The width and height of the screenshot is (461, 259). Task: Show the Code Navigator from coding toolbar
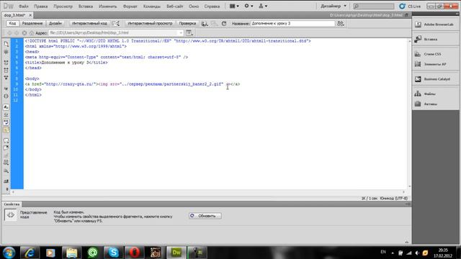click(x=6, y=52)
